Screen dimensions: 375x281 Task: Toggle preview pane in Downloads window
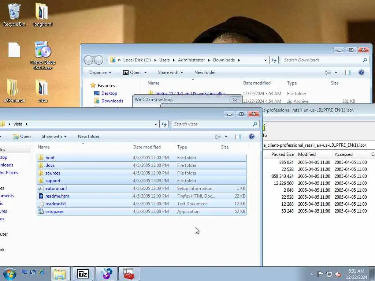[348, 72]
